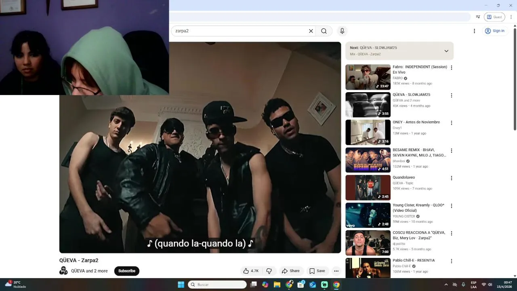Viewport: 517px width, 291px height.
Task: Open QÜEVA channel avatar
Action: (63, 271)
